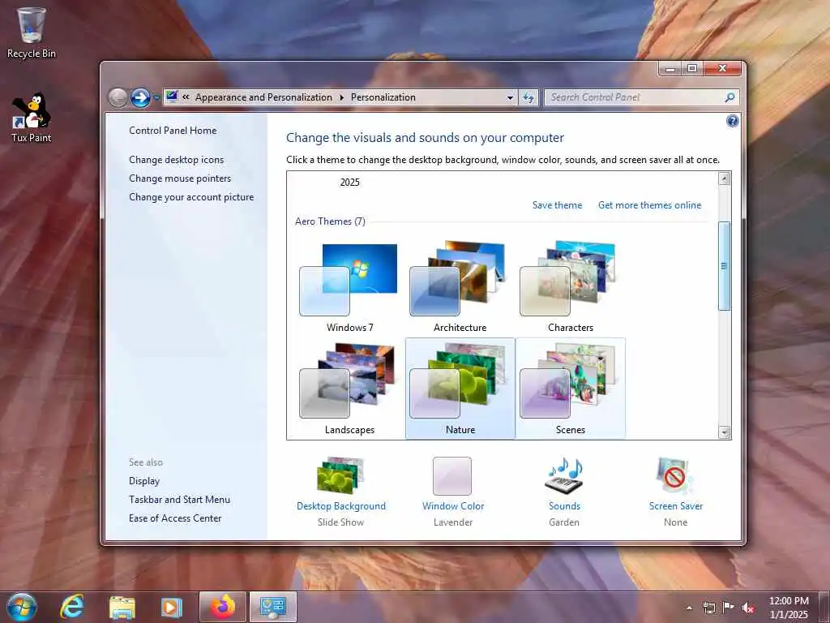Click the Forward navigation arrow
Screen dimensions: 830x623
tap(140, 97)
